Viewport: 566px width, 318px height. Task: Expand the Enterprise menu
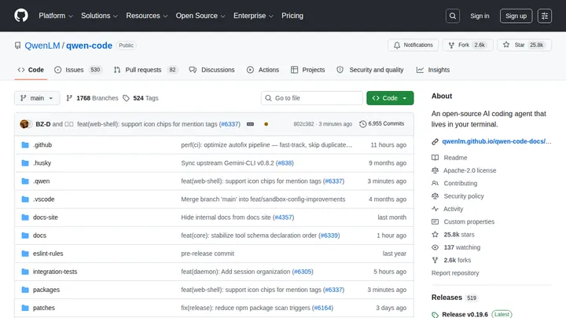[x=253, y=16]
